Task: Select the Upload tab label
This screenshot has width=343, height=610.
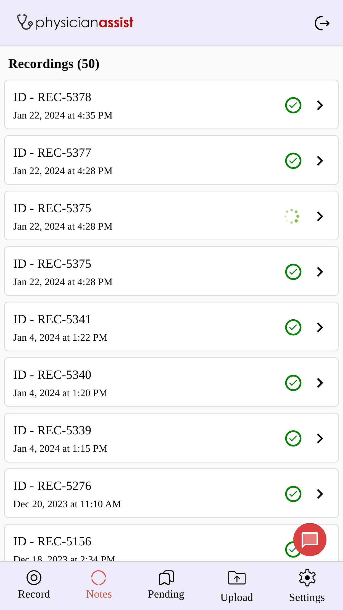Action: coord(237,598)
